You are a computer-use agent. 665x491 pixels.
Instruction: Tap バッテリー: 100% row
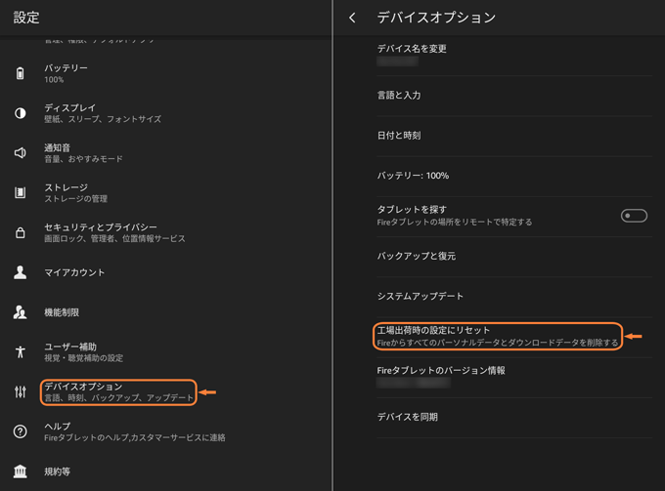514,176
